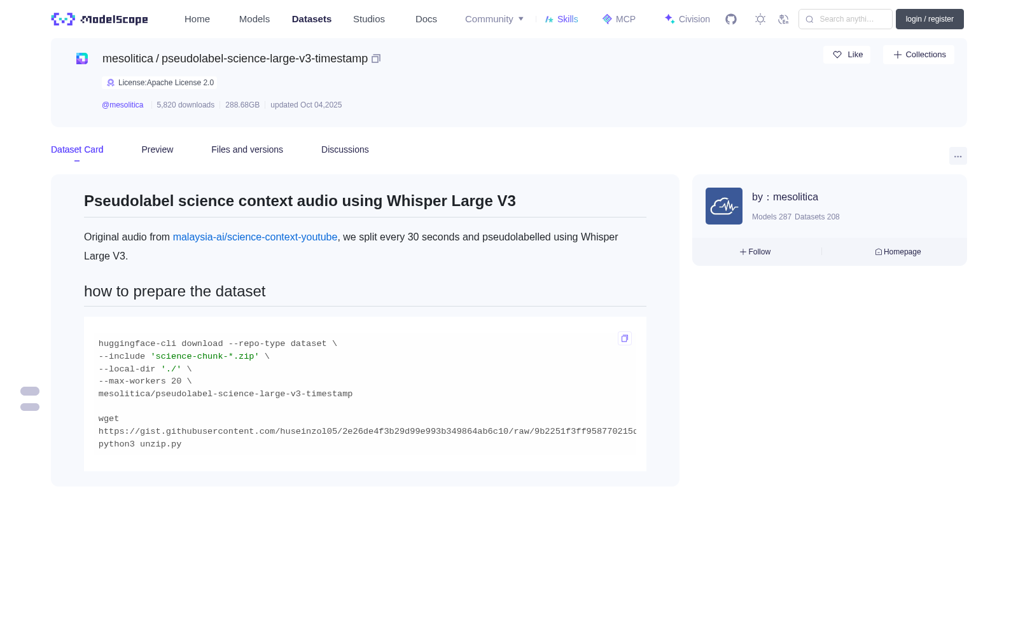Open the GitHub icon link

coord(731,19)
